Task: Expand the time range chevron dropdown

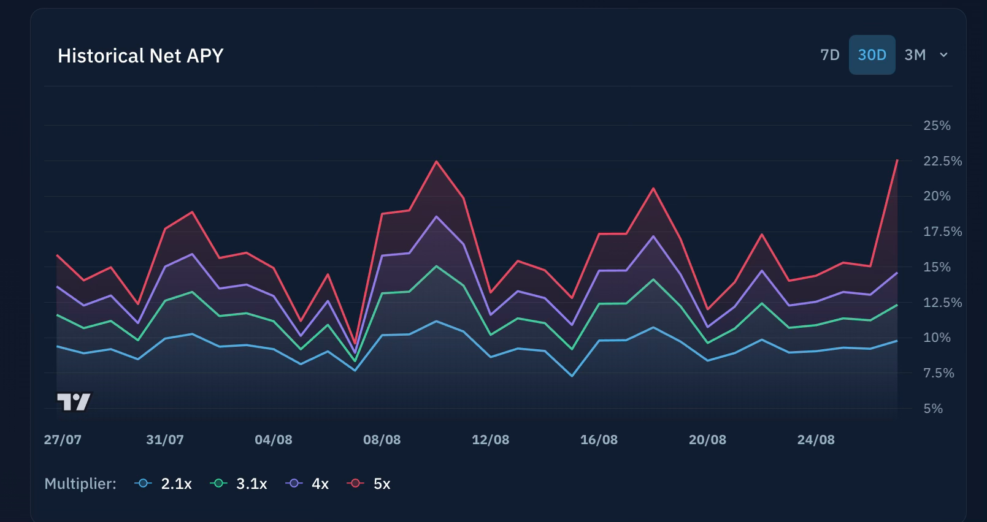Action: click(943, 55)
